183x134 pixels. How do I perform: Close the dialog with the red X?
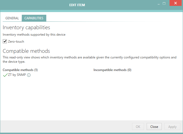click(175, 3)
